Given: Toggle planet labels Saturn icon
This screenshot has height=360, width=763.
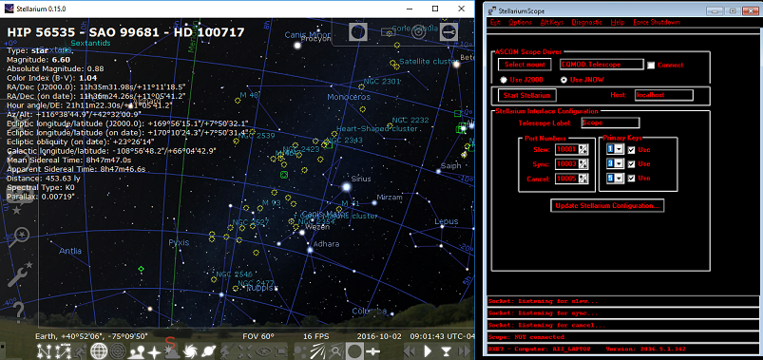Looking at the screenshot, I should (x=209, y=351).
